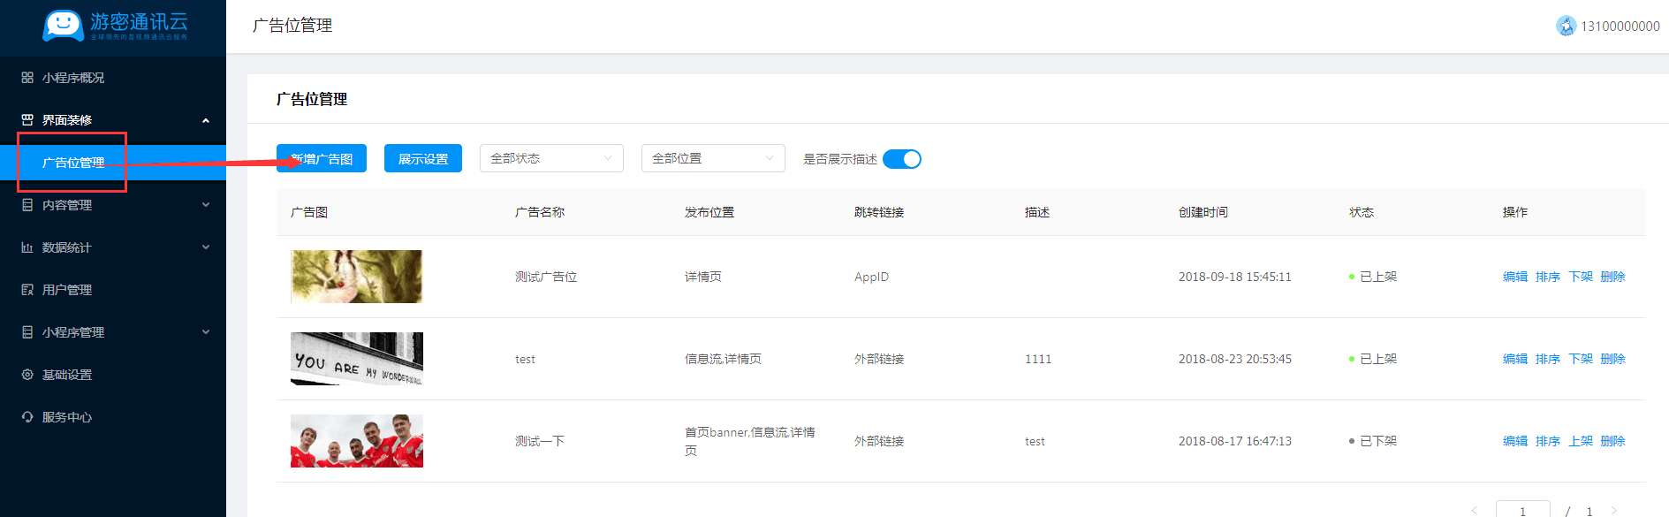The image size is (1669, 517).
Task: Click the user avatar icon beside 13100000000
Action: pos(1566,27)
